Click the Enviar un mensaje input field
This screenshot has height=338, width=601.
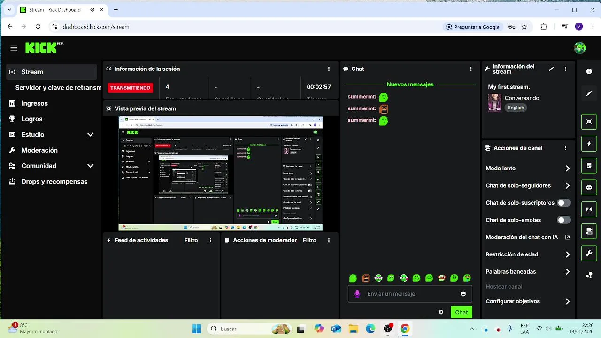(x=410, y=294)
